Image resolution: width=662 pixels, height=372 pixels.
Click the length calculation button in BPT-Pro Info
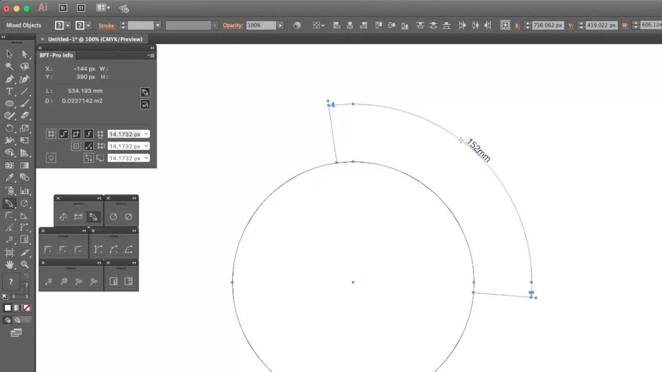pos(145,92)
